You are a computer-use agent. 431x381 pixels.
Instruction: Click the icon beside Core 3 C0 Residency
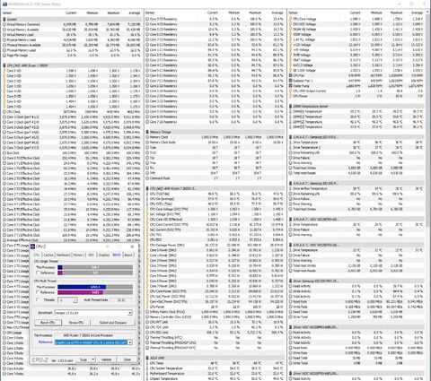[x=147, y=19]
